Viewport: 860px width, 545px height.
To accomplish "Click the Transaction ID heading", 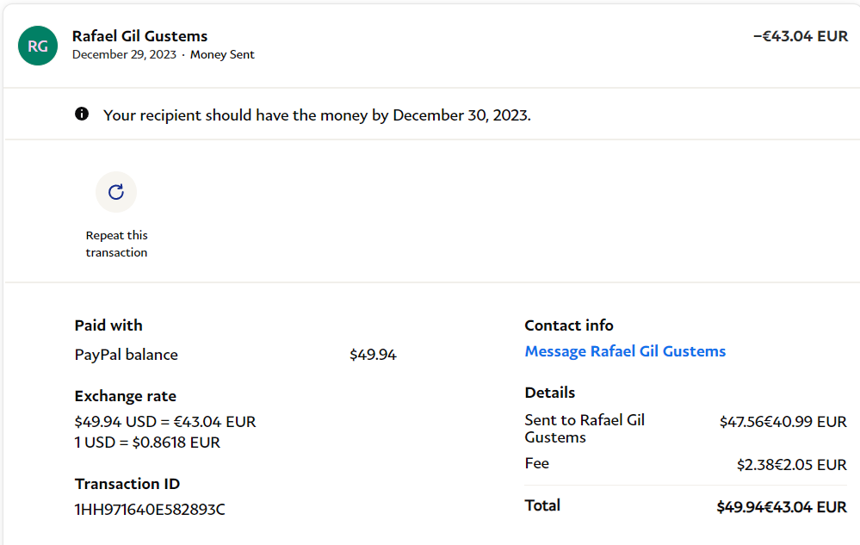I will [x=127, y=484].
